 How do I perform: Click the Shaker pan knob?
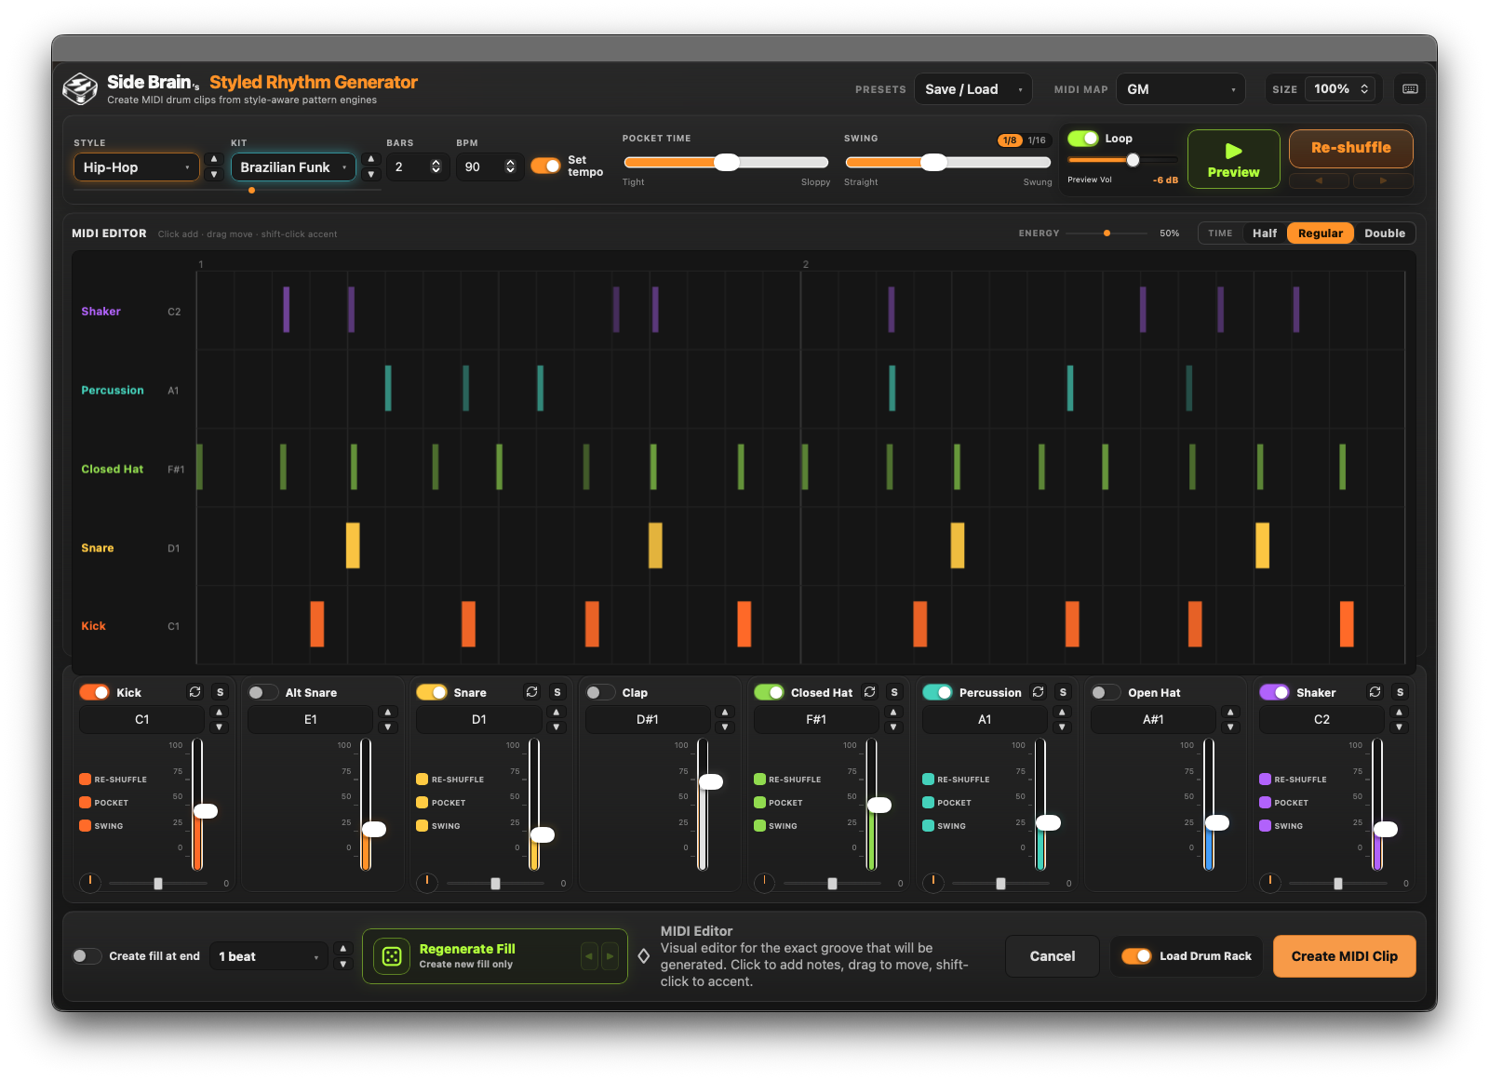click(1270, 883)
